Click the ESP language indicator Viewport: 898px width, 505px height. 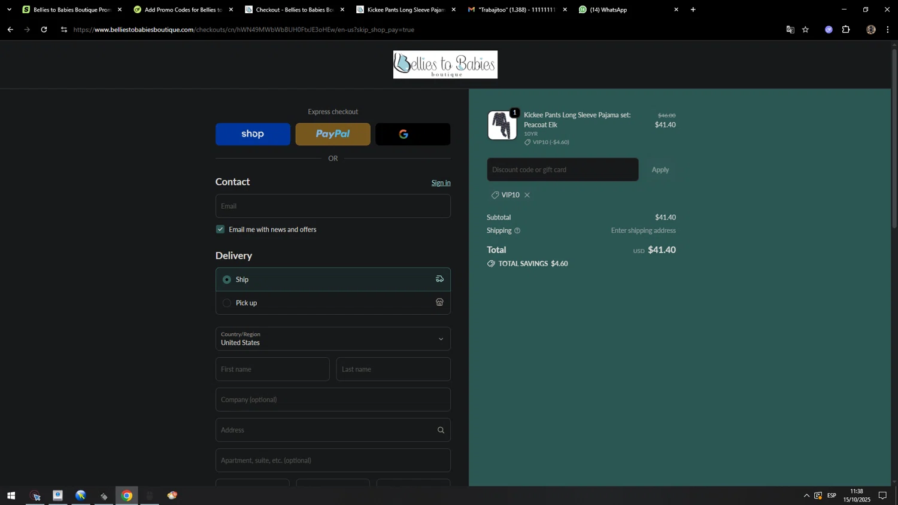pyautogui.click(x=832, y=495)
